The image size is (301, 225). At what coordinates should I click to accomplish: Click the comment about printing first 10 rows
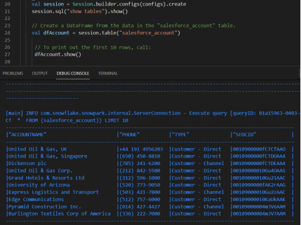(93, 47)
